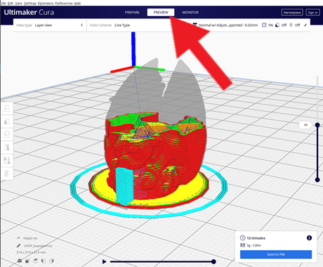Open the Marketplace button
This screenshot has width=323, height=267.
tap(292, 13)
